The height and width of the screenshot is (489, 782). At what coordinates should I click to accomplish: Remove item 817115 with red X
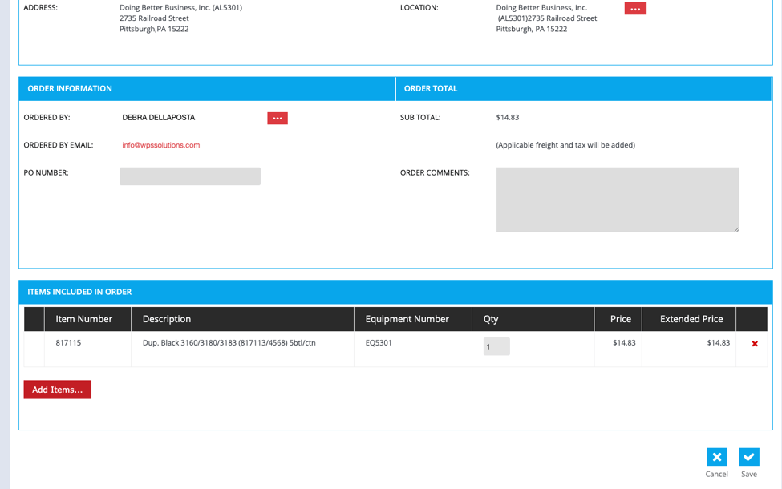755,343
